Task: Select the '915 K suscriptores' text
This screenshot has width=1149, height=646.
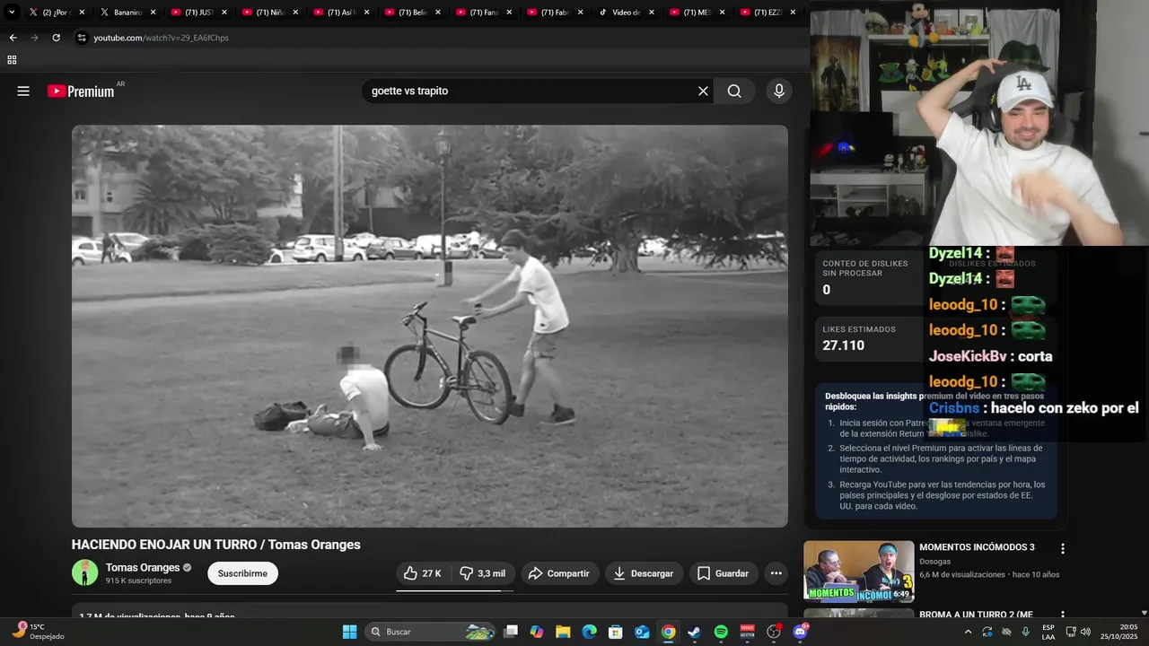Action: point(138,581)
